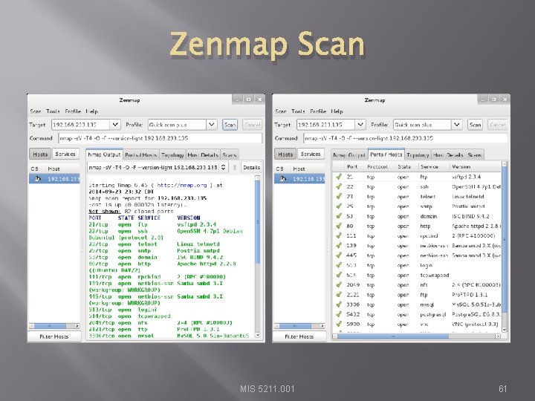This screenshot has width=535, height=401.
Task: Open Help menu in left Zenmap window
Action: [92, 111]
